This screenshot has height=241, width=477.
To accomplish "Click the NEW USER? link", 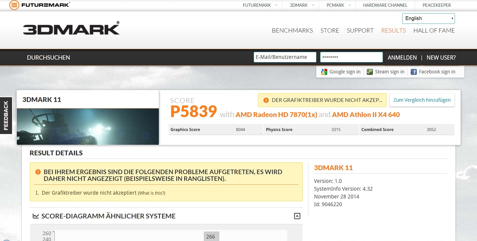I will click(x=441, y=58).
